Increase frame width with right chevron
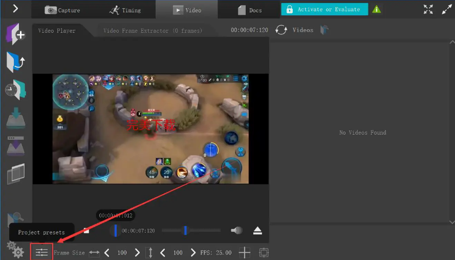Screen dimensions: 455x260 coord(137,252)
